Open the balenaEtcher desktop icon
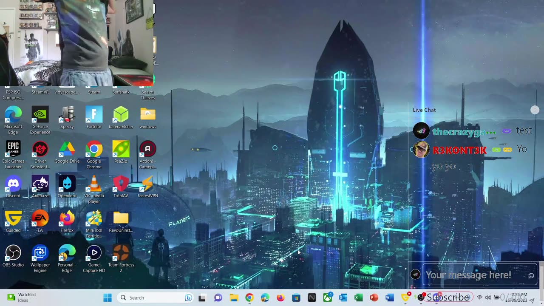This screenshot has width=544, height=306. coord(121,118)
